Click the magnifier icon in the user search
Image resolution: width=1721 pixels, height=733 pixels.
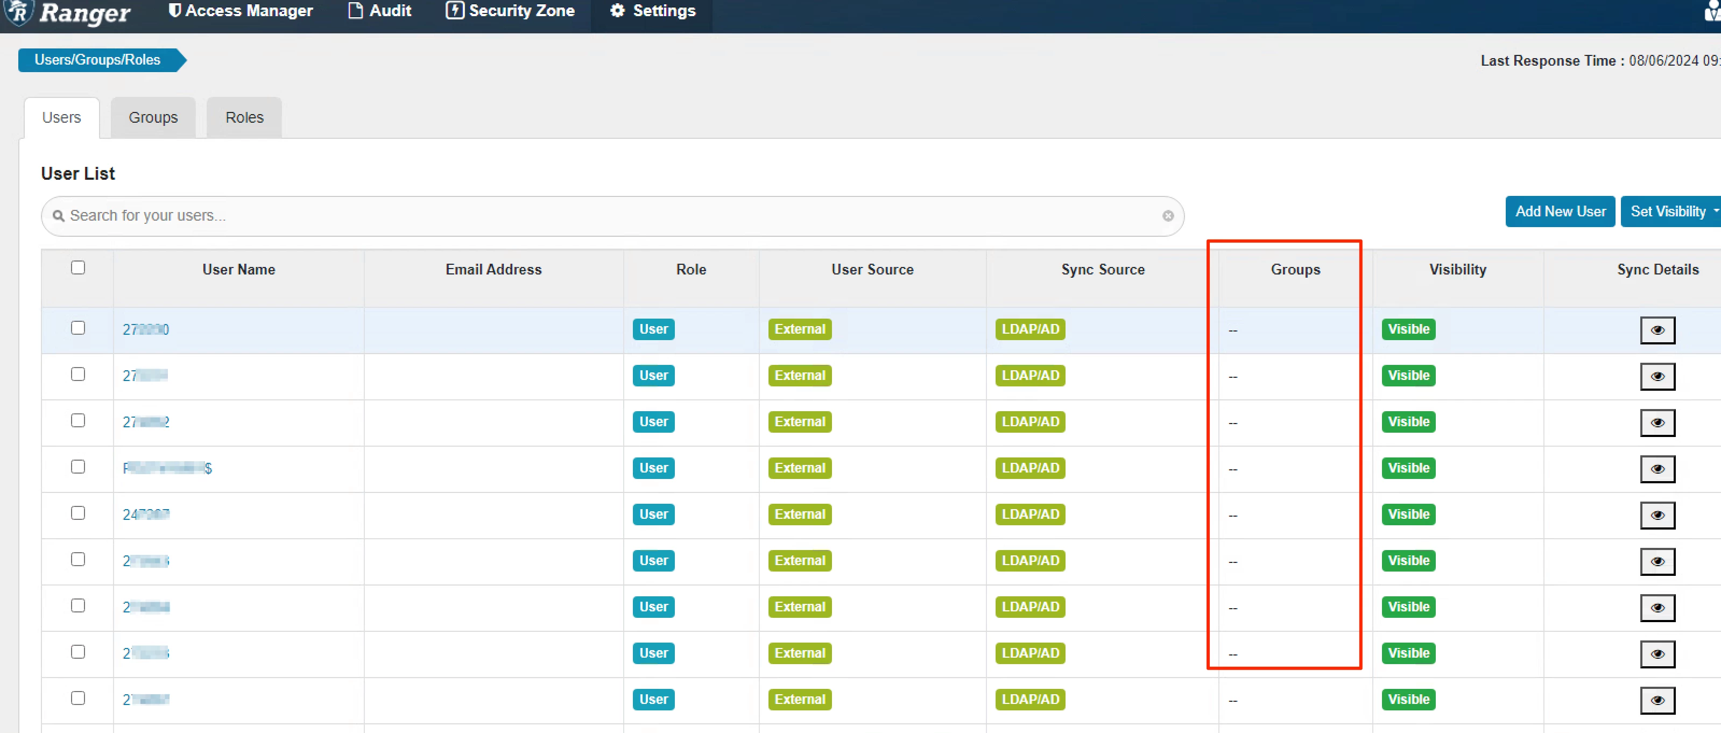(59, 216)
